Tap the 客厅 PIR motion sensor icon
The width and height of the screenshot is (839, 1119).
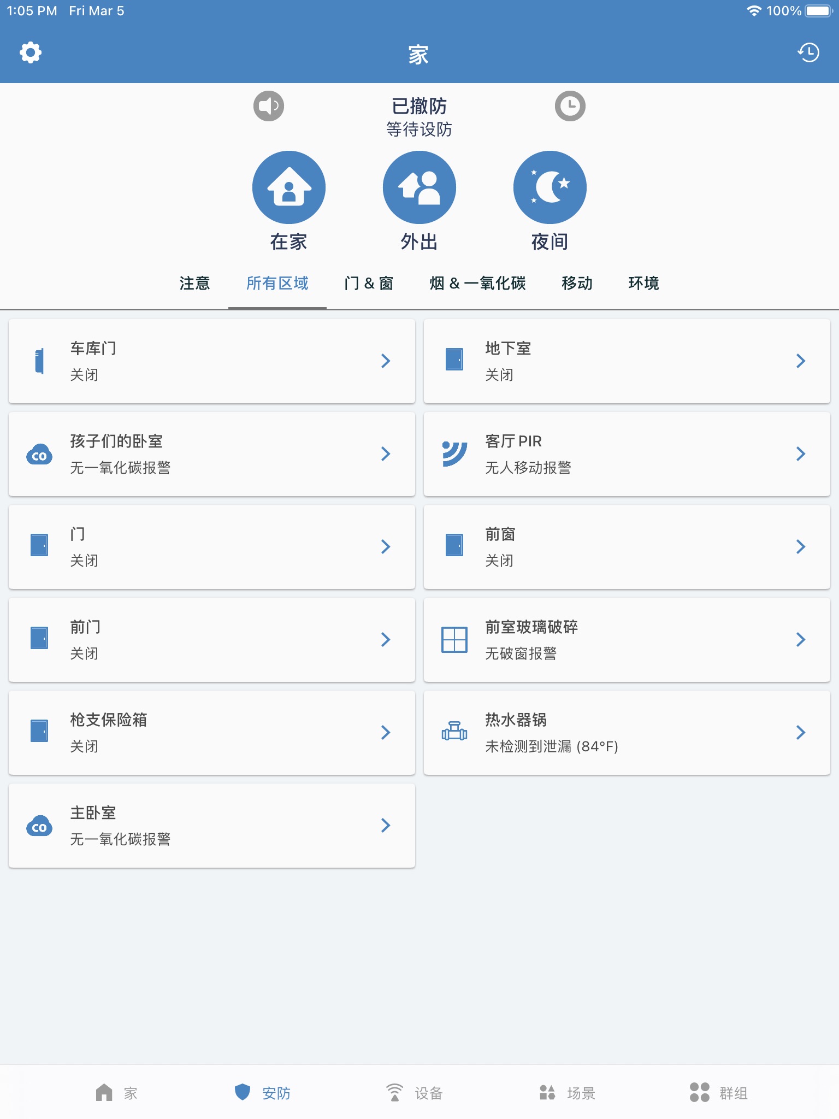click(454, 454)
